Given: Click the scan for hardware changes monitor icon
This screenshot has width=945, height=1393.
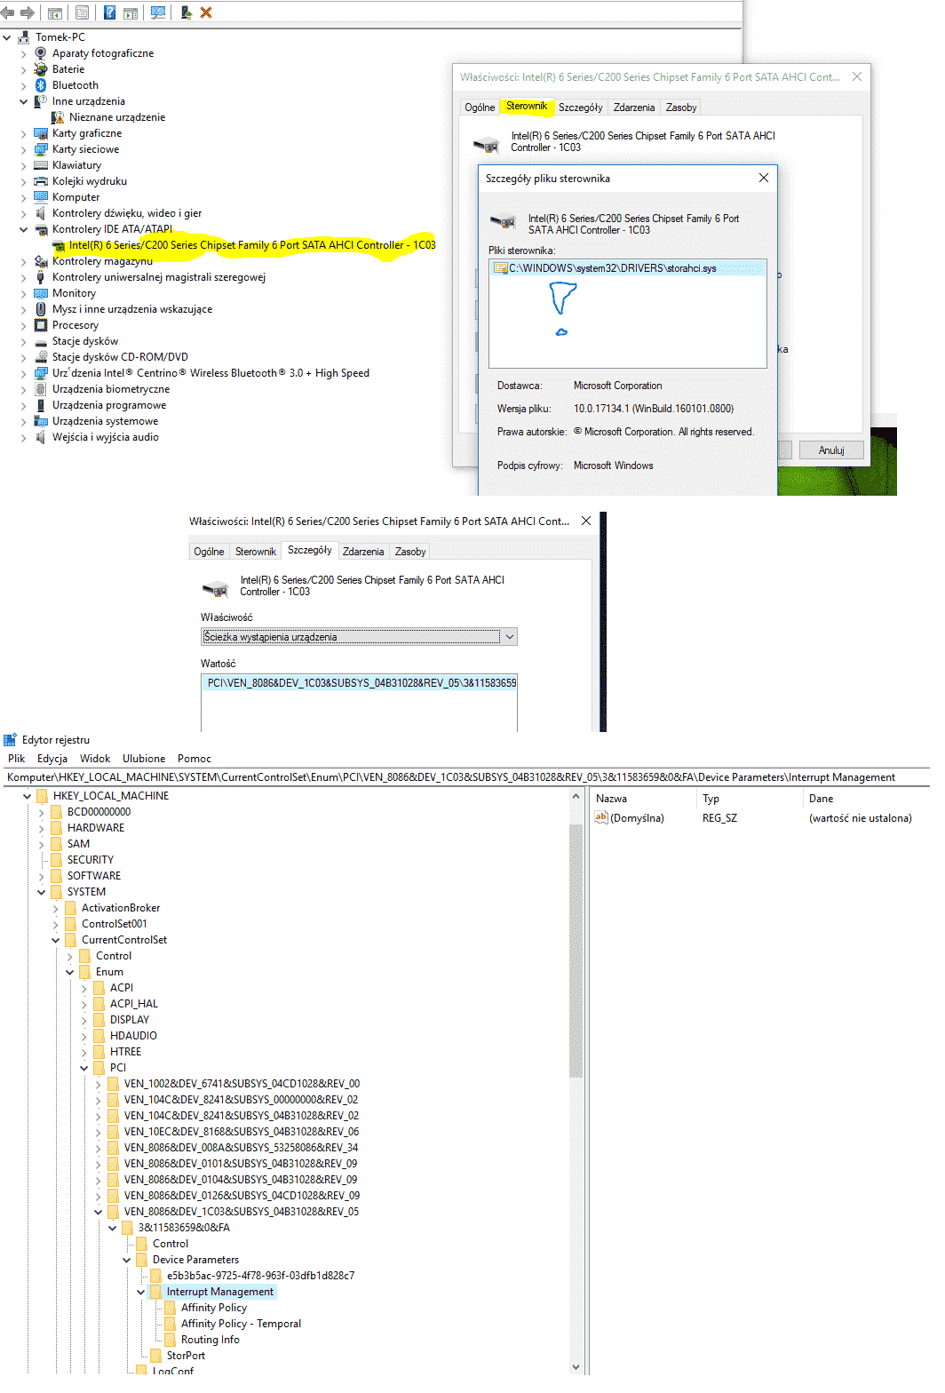Looking at the screenshot, I should (x=158, y=12).
